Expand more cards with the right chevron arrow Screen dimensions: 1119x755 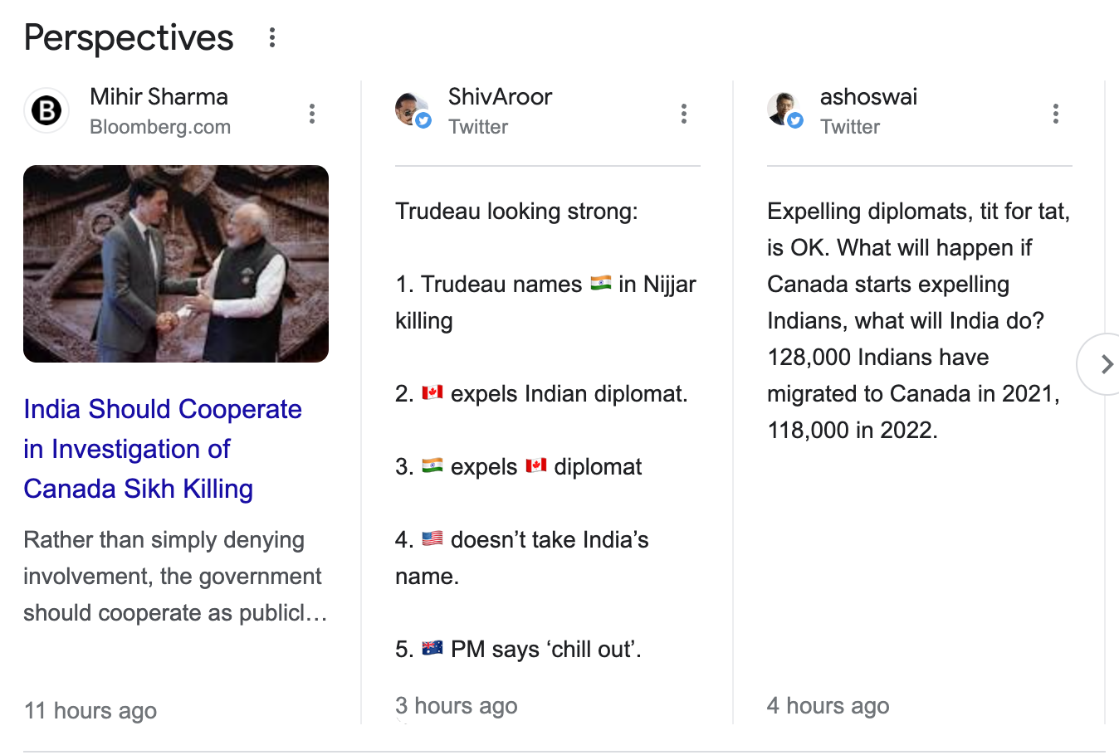(1107, 363)
